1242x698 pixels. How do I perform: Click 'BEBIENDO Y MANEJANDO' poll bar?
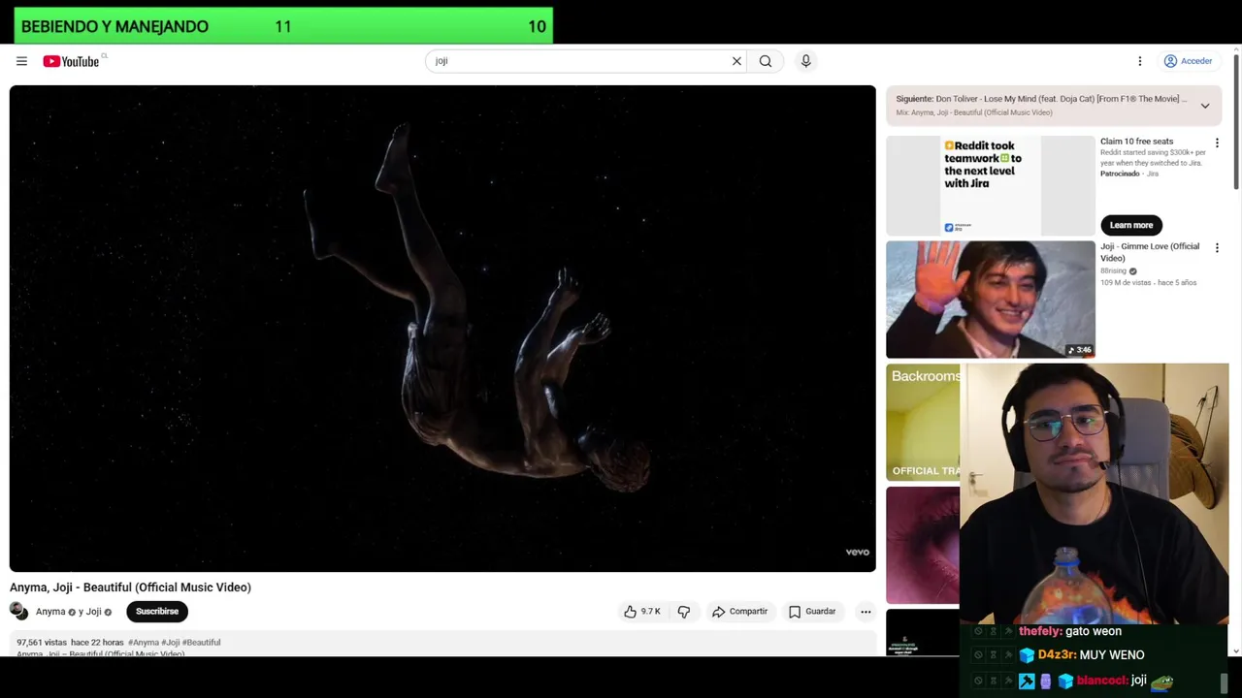[283, 26]
